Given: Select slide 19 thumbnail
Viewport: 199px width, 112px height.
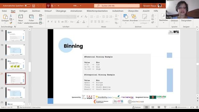Looking at the screenshot, I should [15, 50].
